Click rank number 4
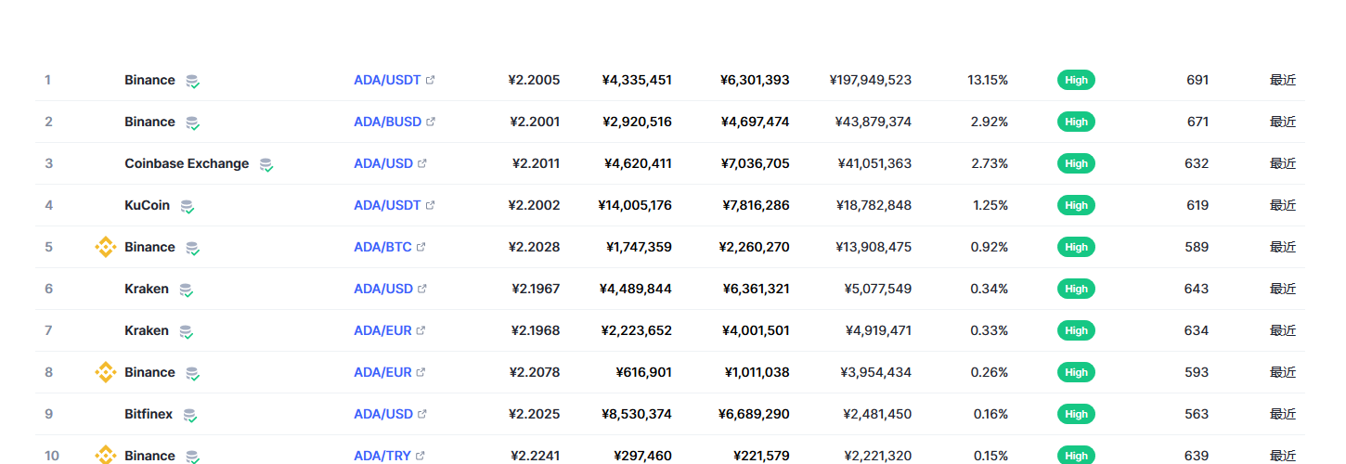Screen dimensions: 1346x464 tap(48, 205)
